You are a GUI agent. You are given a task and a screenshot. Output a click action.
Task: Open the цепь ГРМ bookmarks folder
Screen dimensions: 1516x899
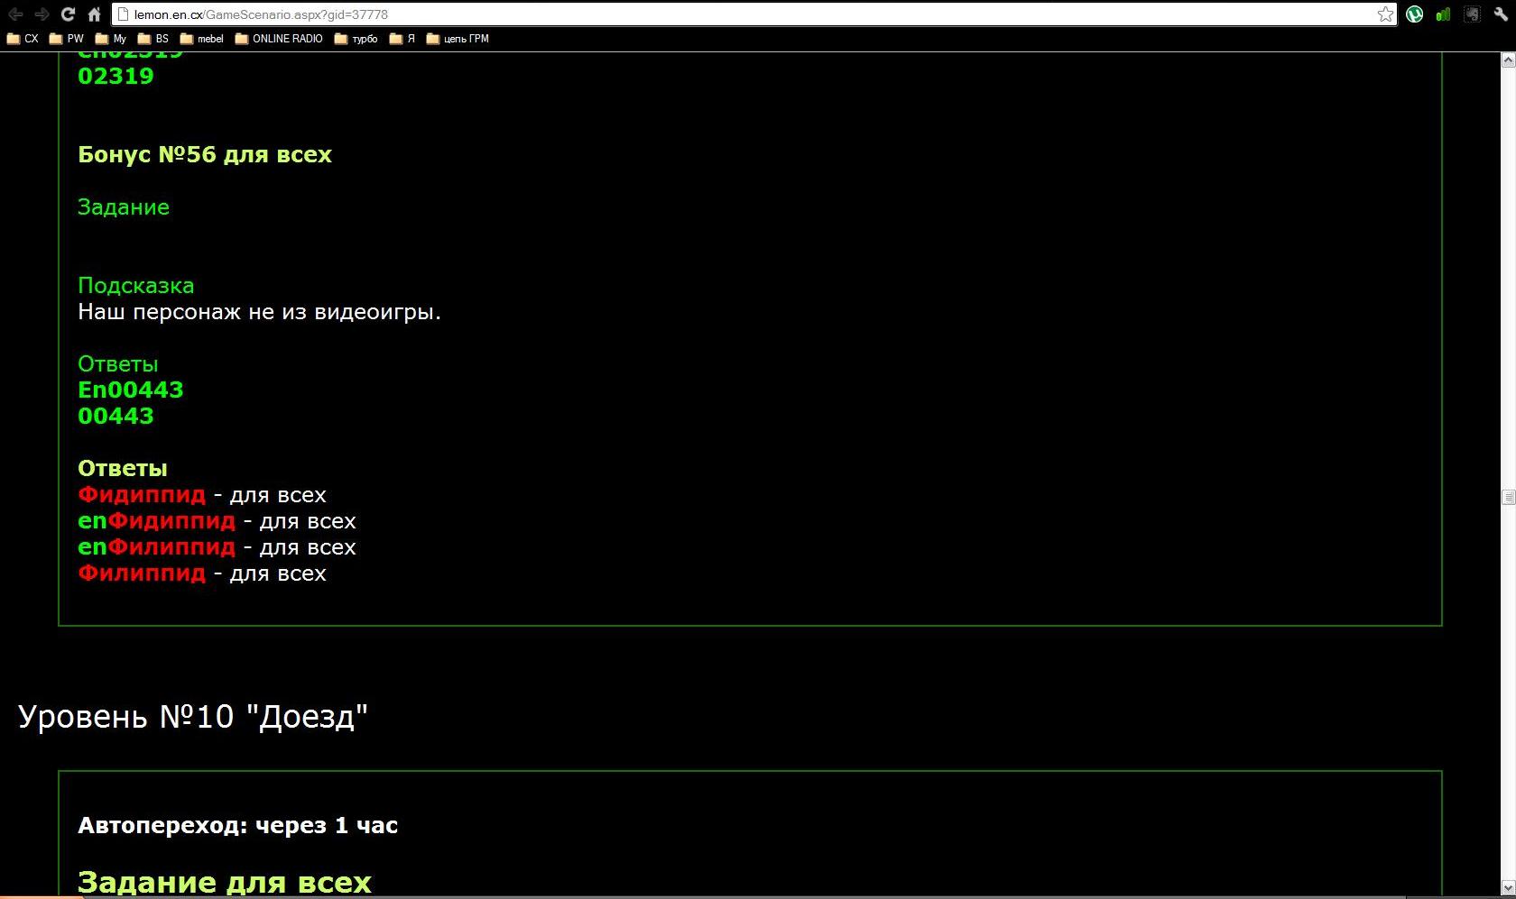click(458, 39)
